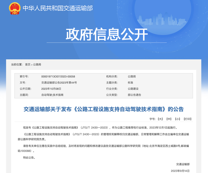The height and width of the screenshot is (173, 208).
Task: Click the blue announcement title heading
Action: point(104,109)
